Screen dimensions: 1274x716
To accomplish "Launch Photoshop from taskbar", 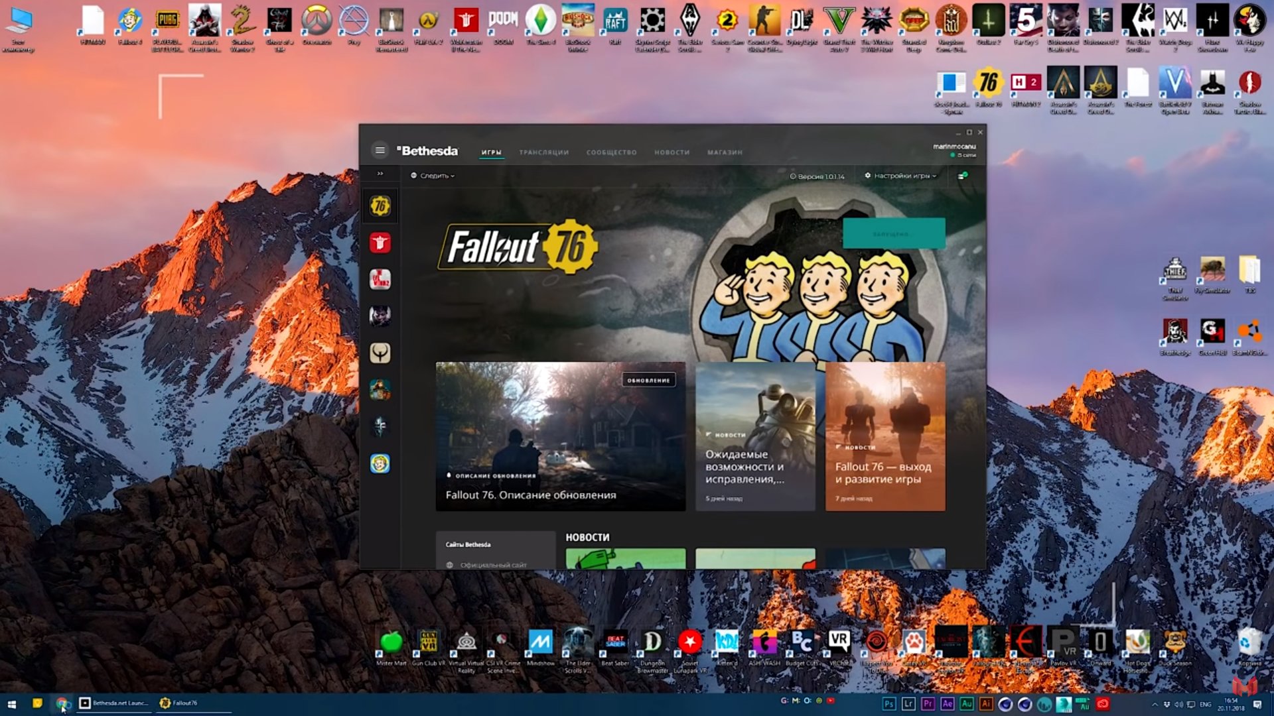I will 888,704.
